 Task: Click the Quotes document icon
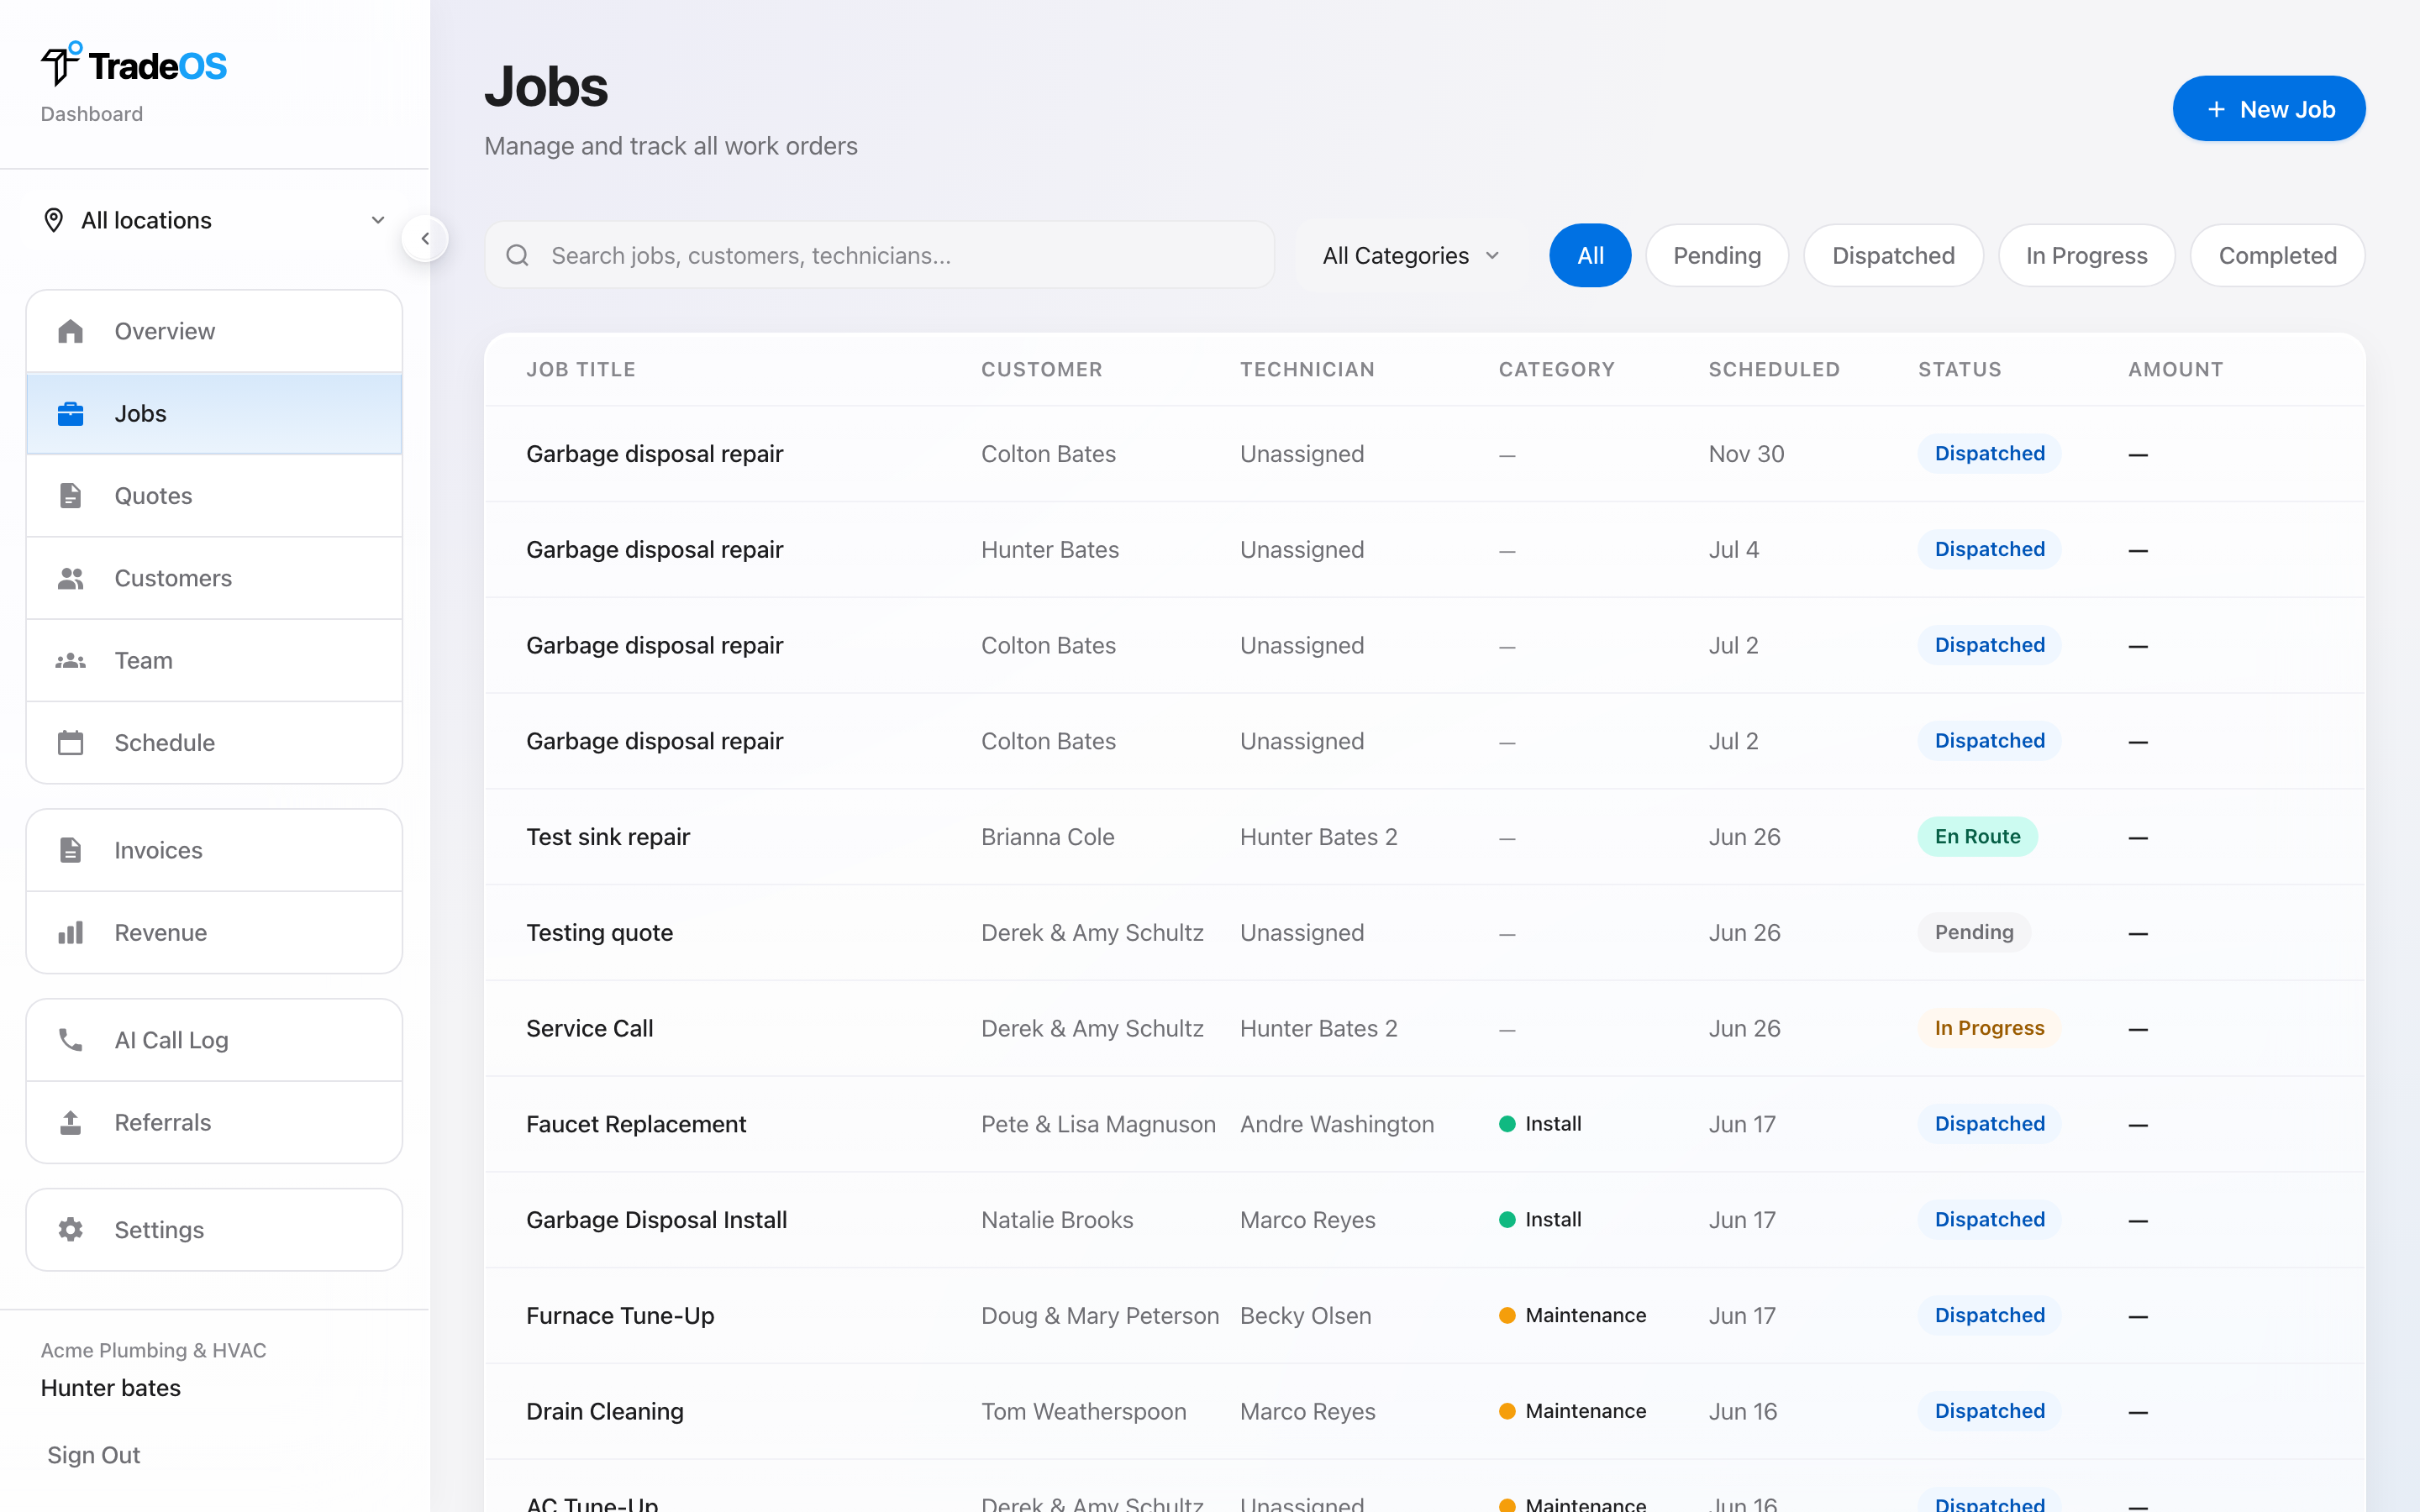tap(70, 495)
